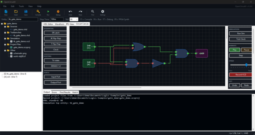Pause the animation
Image resolution: width=255 pixels, height=135 pixels.
point(247,50)
